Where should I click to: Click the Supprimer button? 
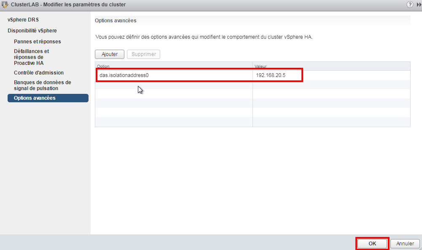(144, 54)
